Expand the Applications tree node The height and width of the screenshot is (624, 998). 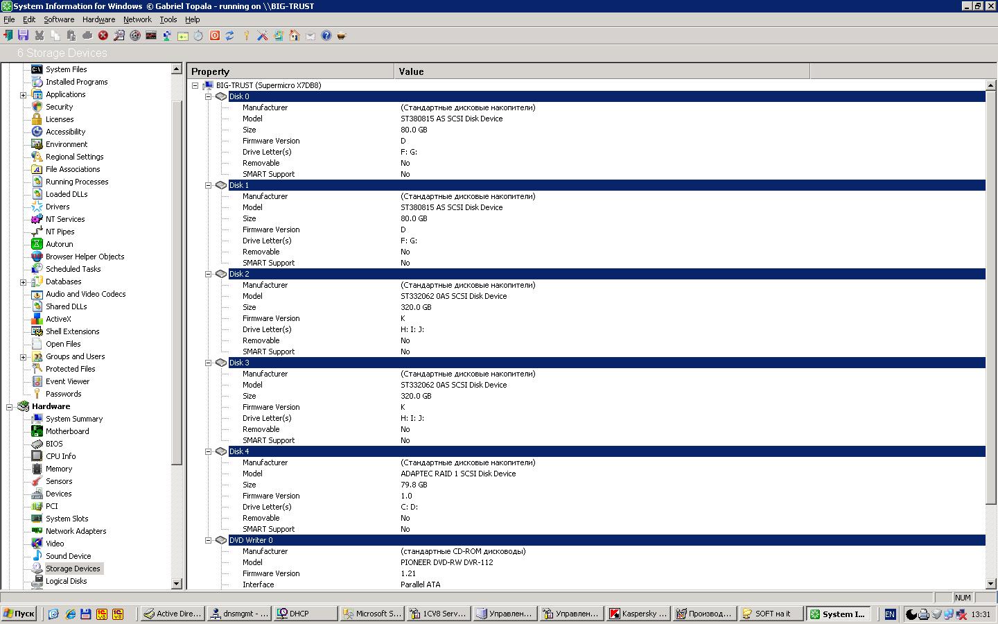23,95
